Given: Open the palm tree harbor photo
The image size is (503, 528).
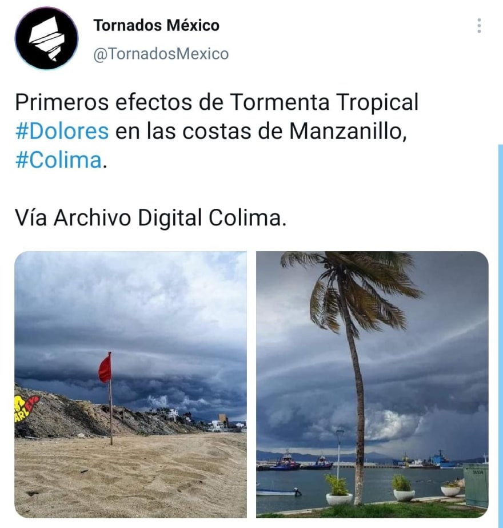Looking at the screenshot, I should [372, 384].
